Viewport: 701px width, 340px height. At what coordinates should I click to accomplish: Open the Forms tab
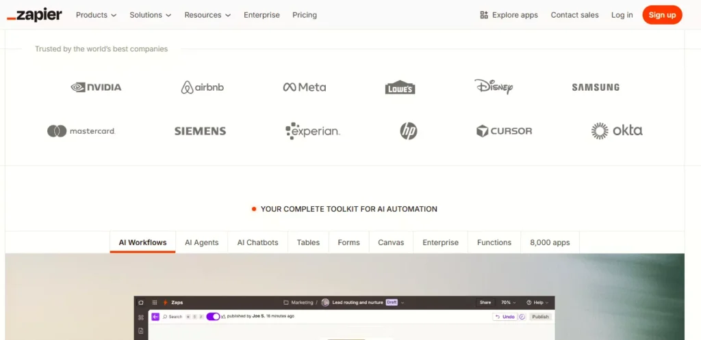[348, 242]
